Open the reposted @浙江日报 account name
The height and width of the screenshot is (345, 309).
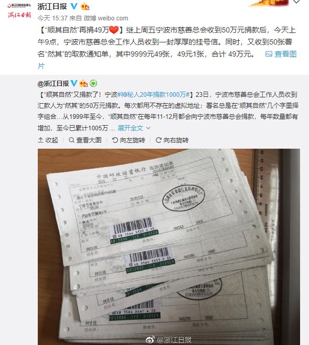[x=54, y=83]
